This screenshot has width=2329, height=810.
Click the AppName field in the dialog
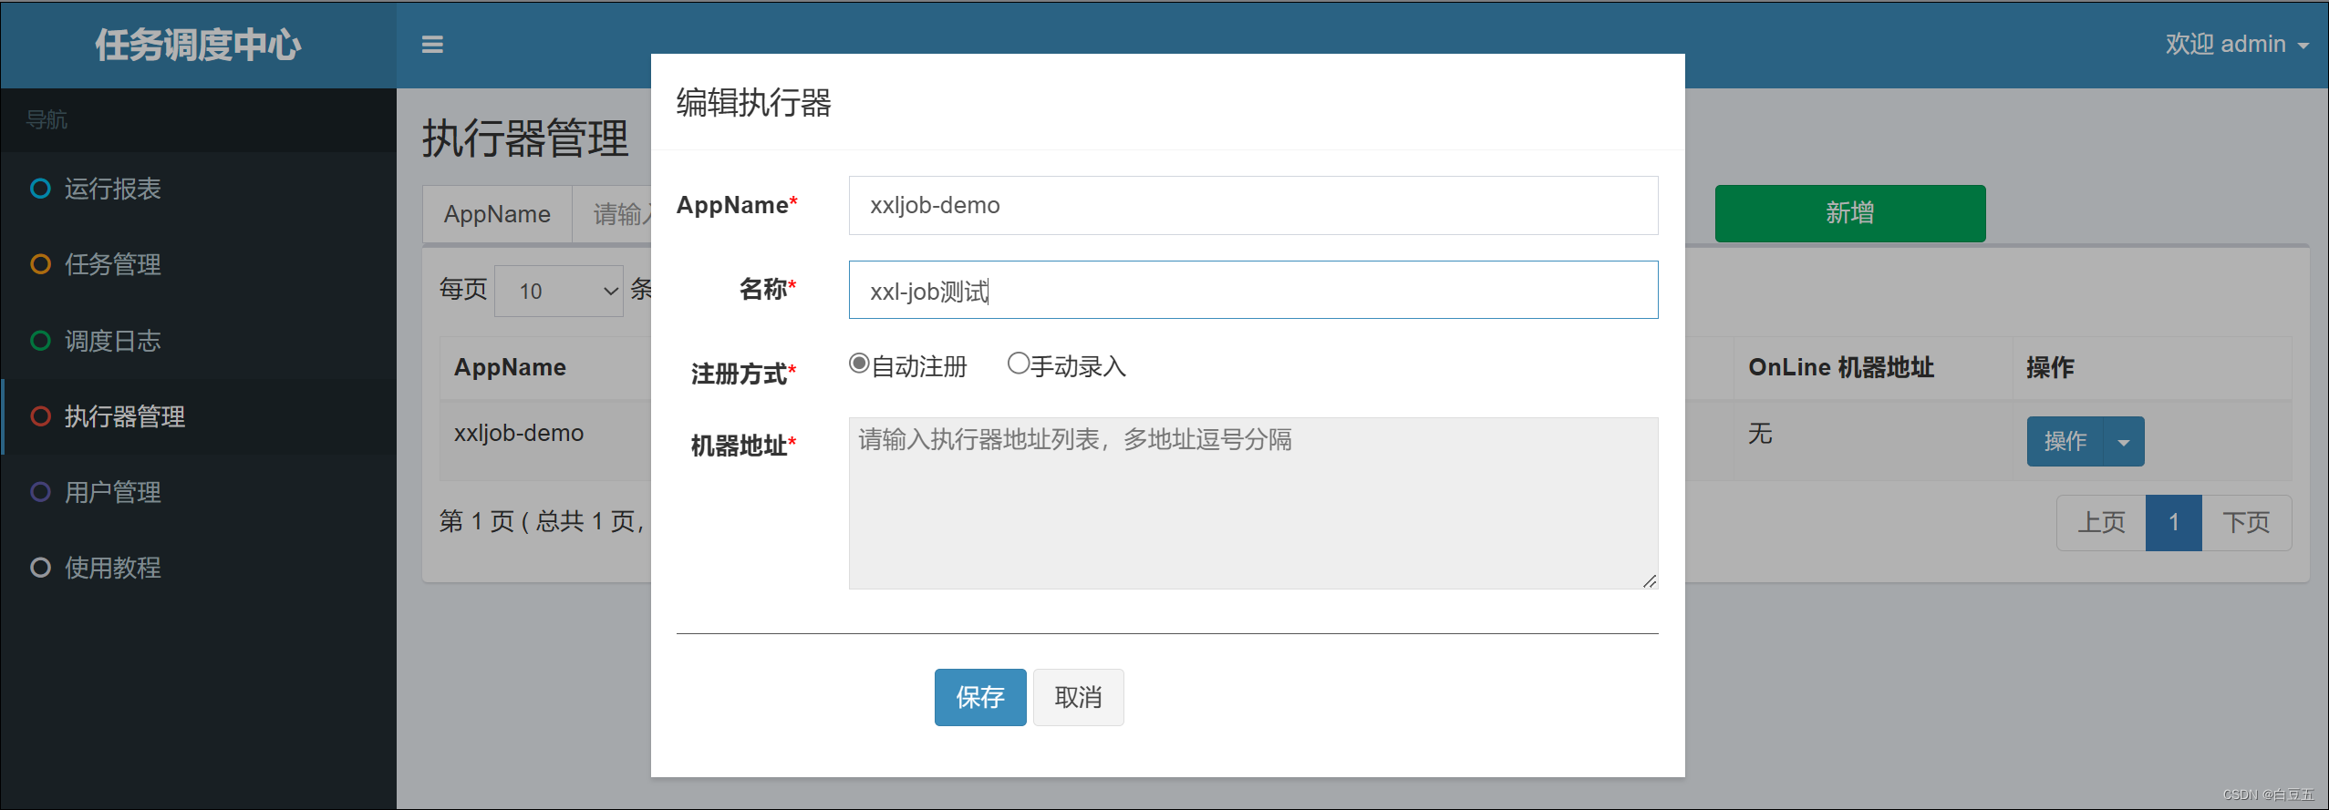coord(1253,205)
